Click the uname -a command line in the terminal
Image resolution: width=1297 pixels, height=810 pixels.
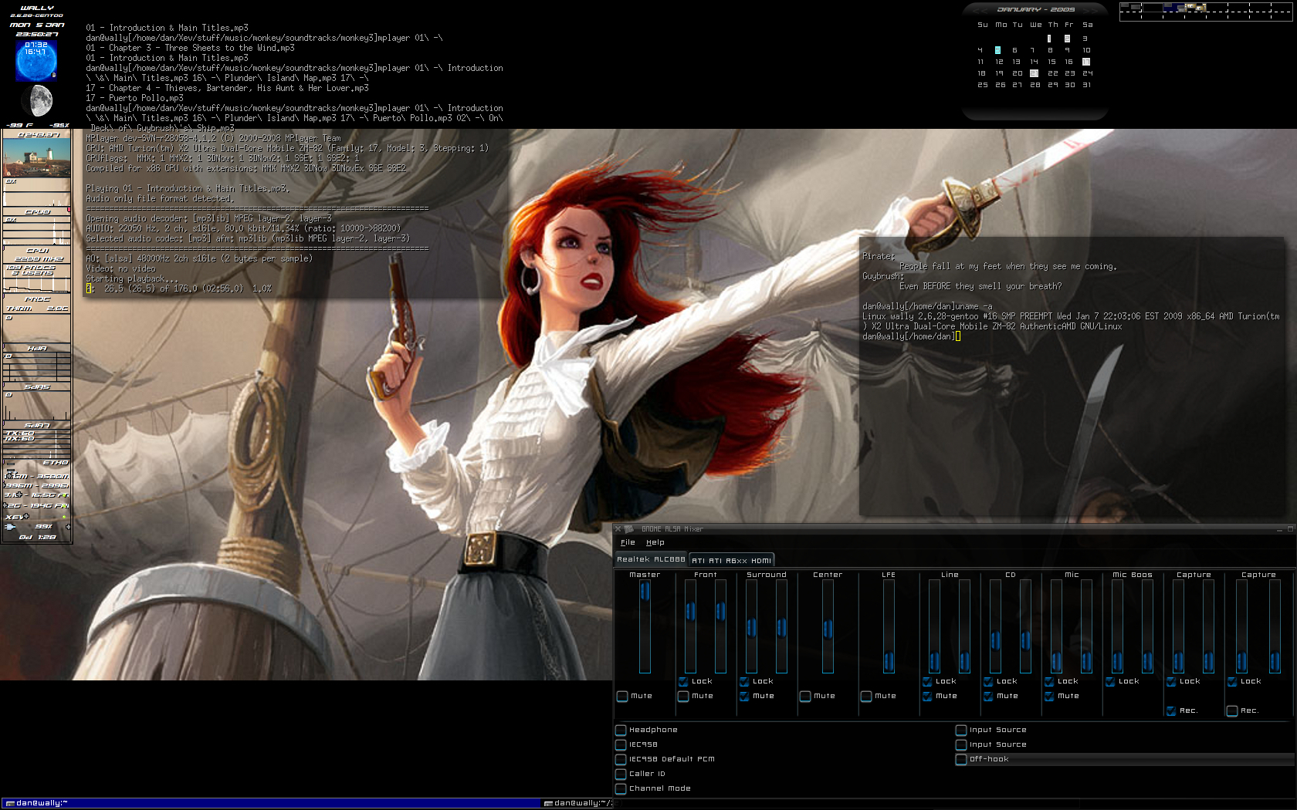coord(927,306)
